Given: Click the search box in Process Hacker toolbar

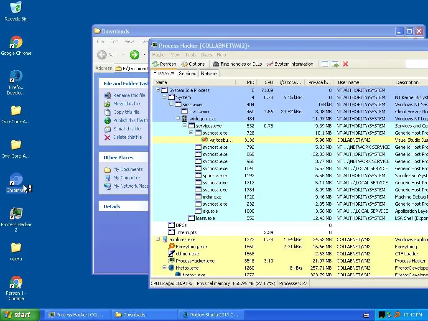Looking at the screenshot, I should tap(417, 64).
